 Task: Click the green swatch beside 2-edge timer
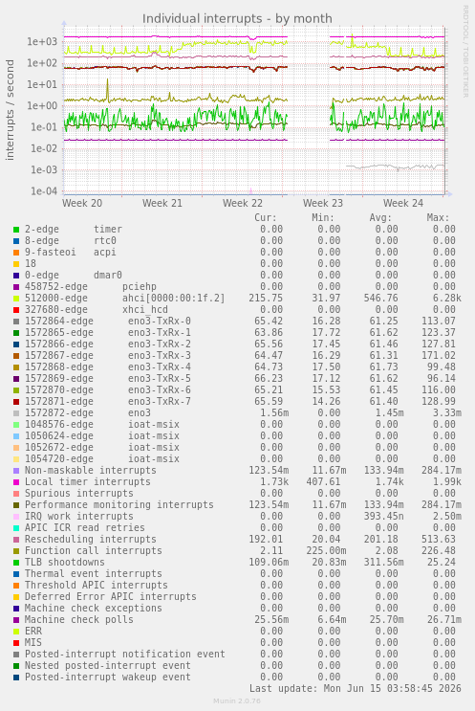(x=16, y=230)
